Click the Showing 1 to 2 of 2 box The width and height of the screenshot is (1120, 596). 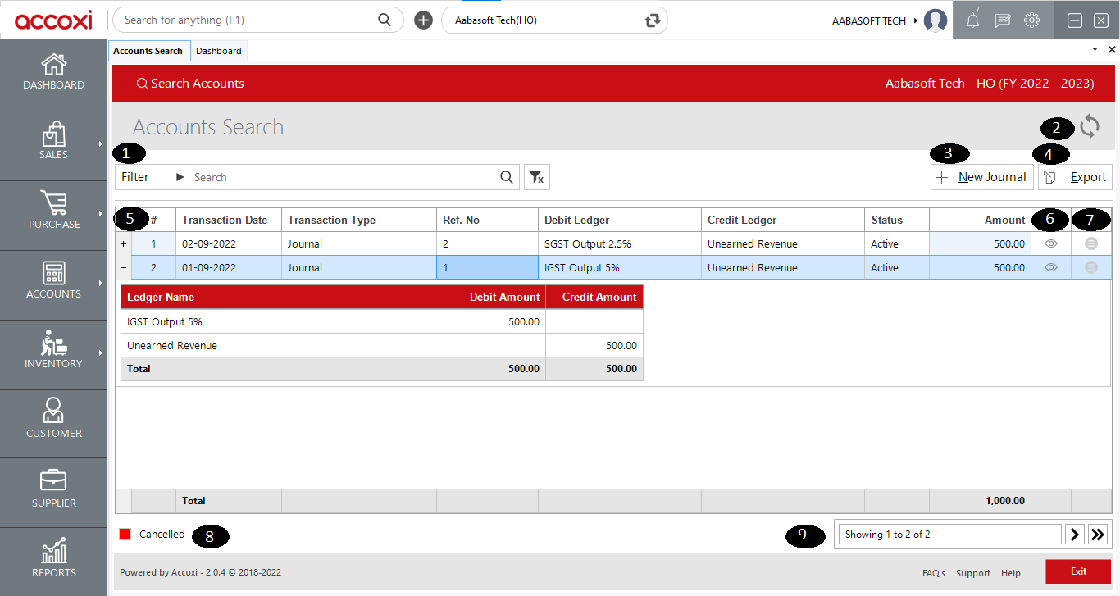tap(950, 535)
